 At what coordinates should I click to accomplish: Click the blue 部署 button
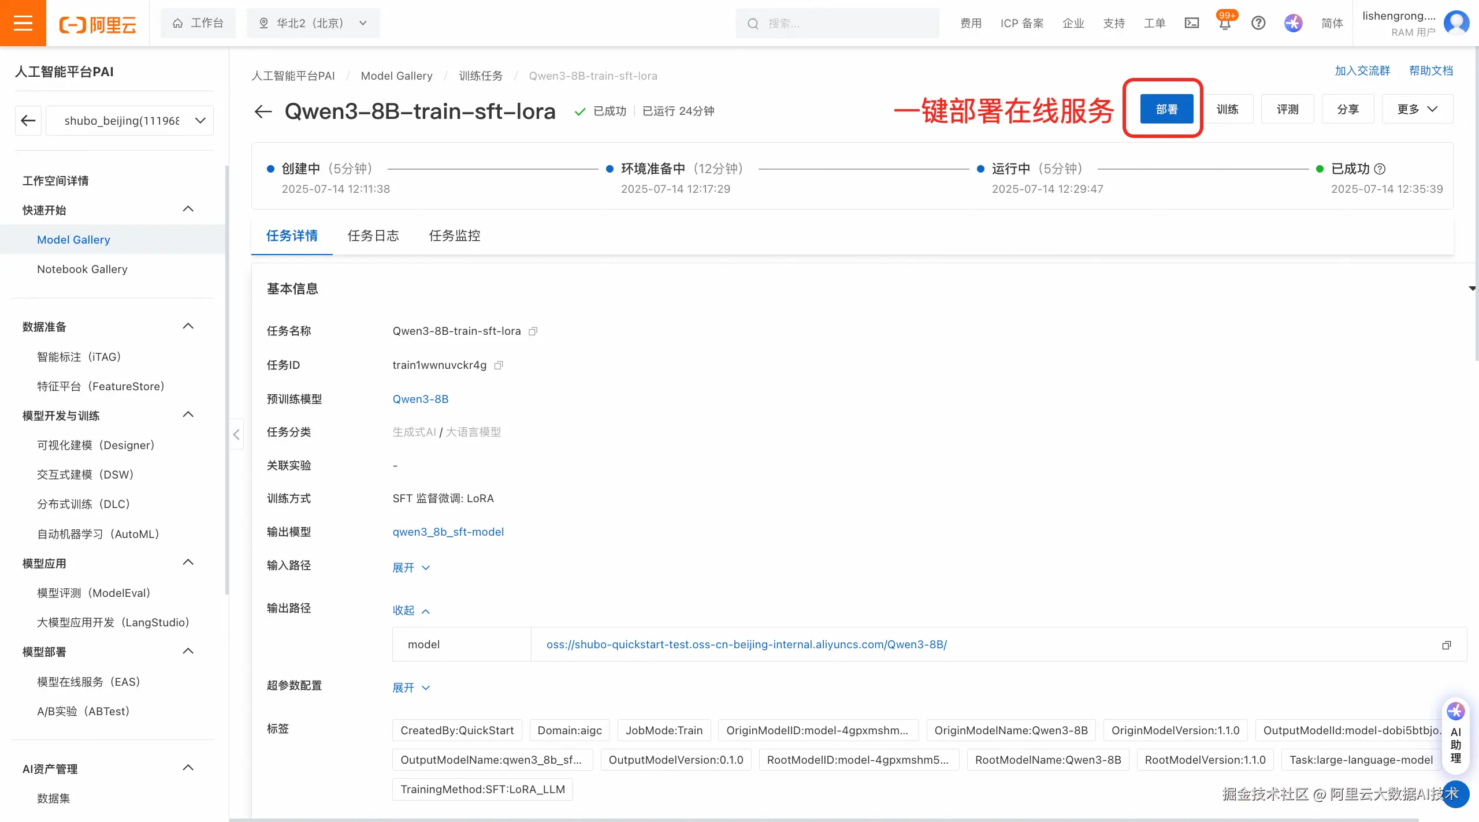(x=1166, y=109)
